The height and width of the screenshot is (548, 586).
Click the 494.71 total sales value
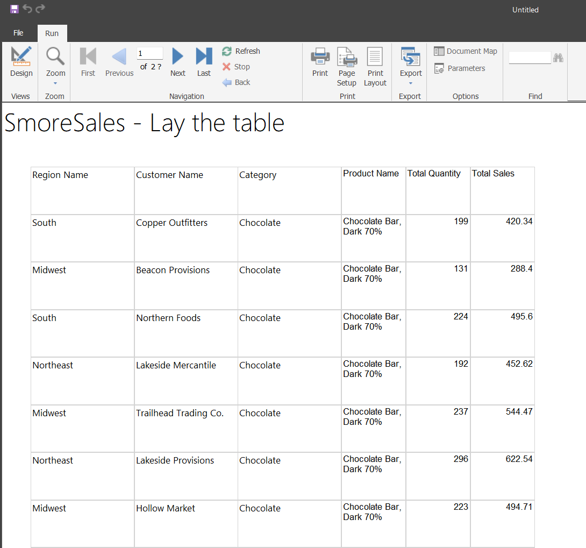coord(519,507)
